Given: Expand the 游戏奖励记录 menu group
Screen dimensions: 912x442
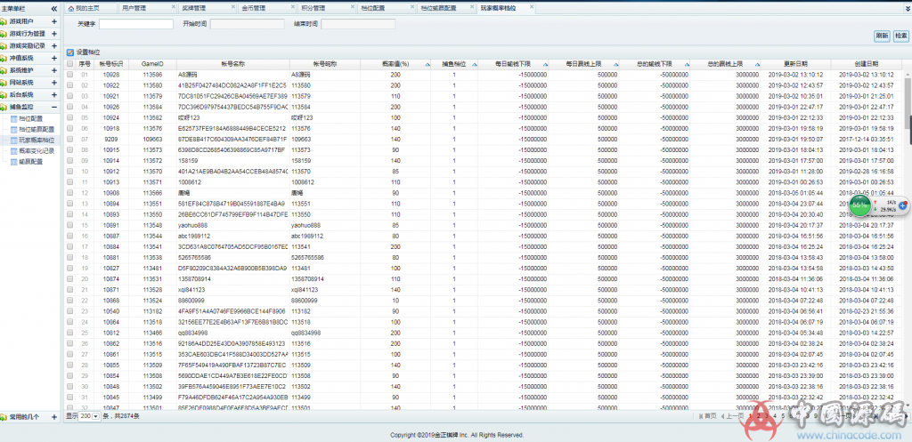Looking at the screenshot, I should click(54, 46).
